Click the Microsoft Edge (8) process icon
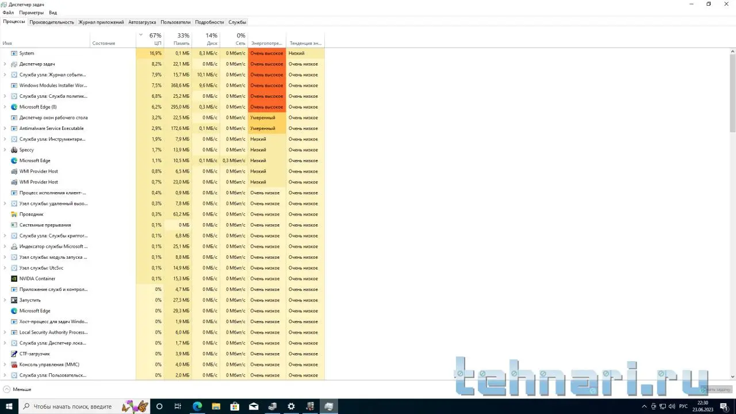This screenshot has width=736, height=414. tap(14, 107)
